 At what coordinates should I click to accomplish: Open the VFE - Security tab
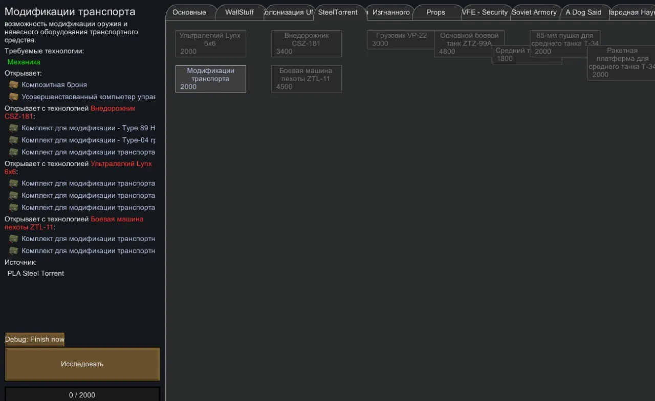[x=485, y=12]
